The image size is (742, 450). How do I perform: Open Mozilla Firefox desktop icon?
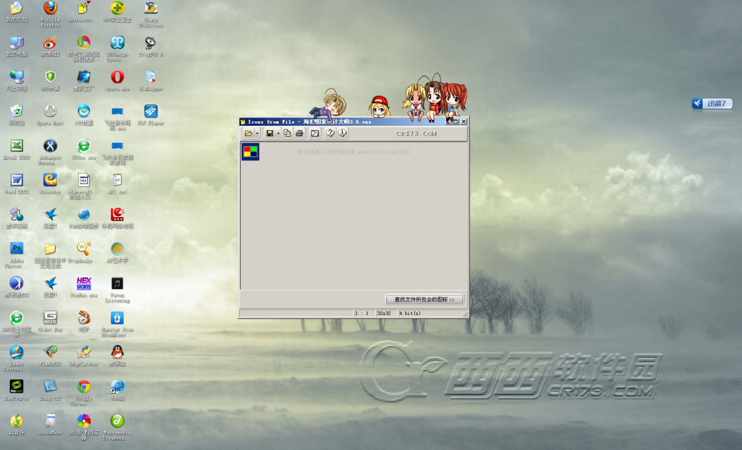[x=50, y=14]
